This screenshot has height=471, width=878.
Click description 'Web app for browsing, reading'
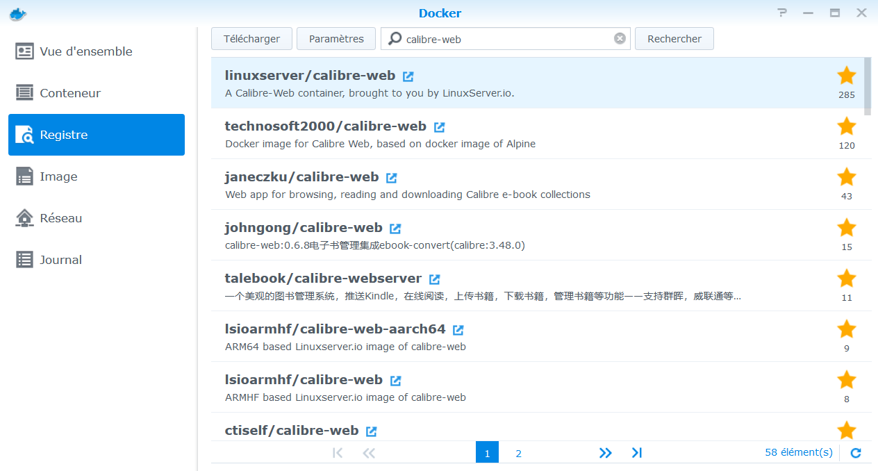coord(408,195)
